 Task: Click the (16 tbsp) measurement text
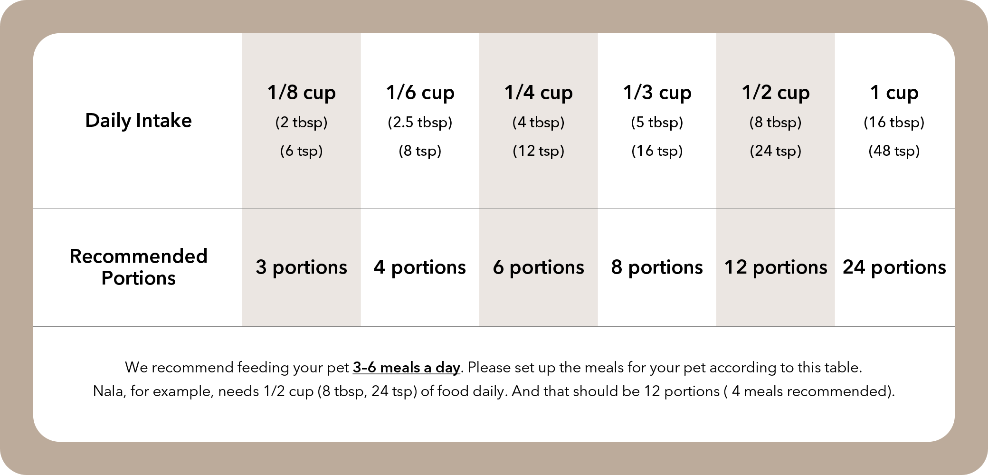pyautogui.click(x=894, y=123)
